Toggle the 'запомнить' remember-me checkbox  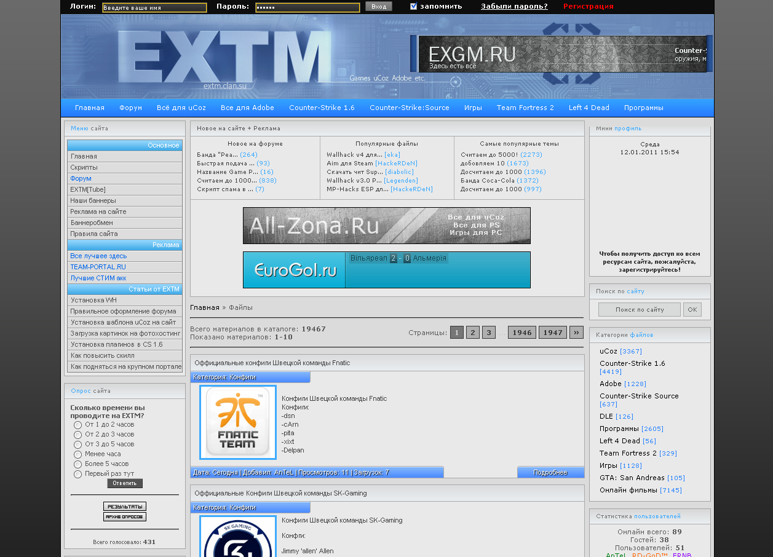(x=414, y=6)
